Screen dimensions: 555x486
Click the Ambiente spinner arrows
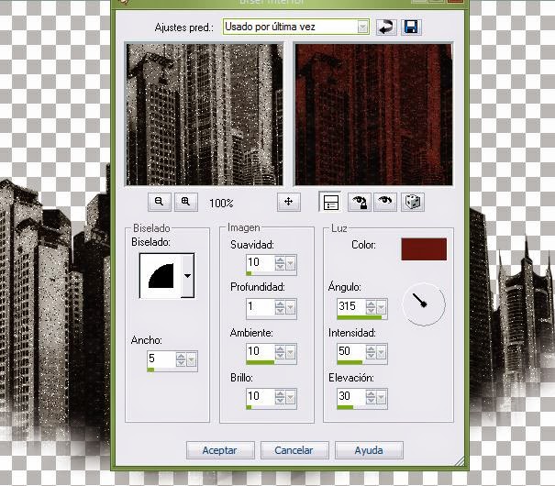point(280,352)
